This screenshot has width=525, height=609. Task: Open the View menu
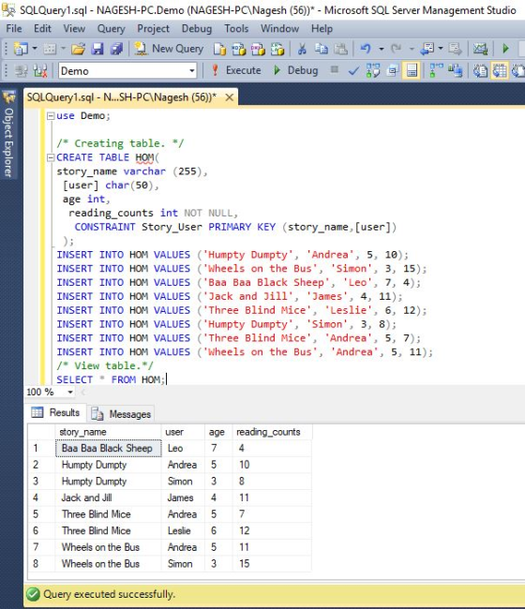(74, 29)
